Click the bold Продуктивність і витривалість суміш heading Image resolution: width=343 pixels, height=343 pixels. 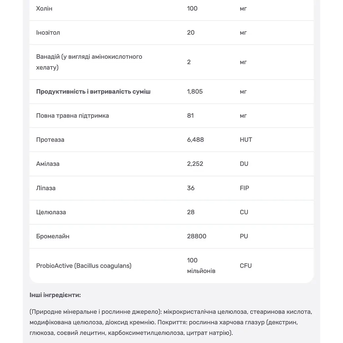93,91
